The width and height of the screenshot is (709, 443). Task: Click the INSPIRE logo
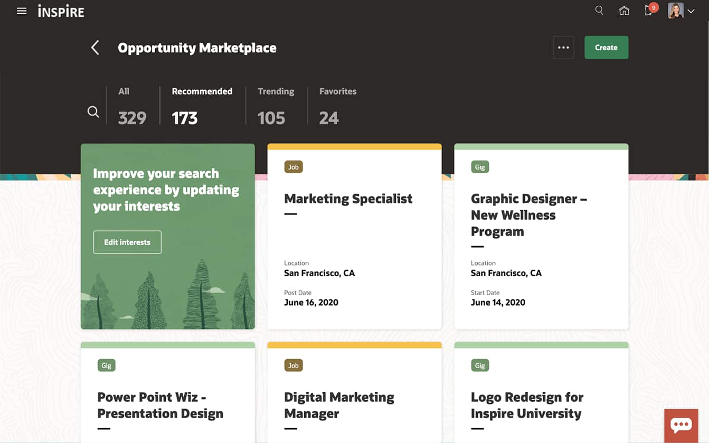60,11
